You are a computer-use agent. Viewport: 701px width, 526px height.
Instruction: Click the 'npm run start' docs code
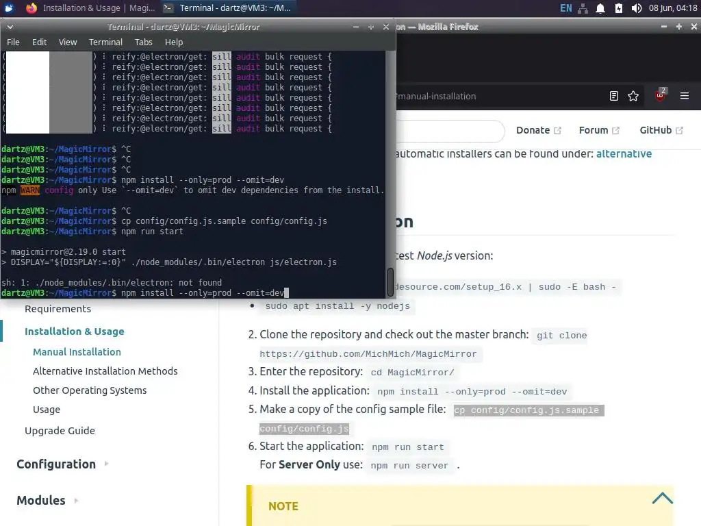pyautogui.click(x=408, y=447)
